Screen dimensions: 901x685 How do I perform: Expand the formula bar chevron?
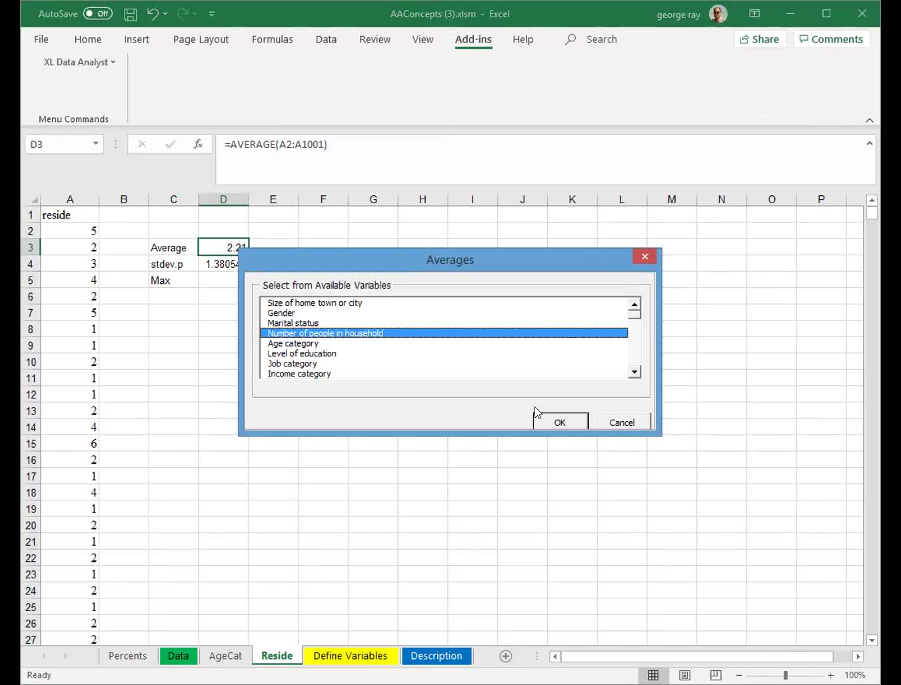point(870,143)
